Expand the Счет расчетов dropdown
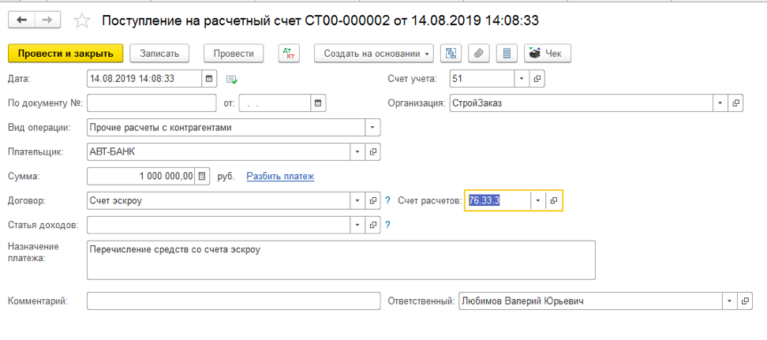This screenshot has height=340, width=767. [x=538, y=200]
